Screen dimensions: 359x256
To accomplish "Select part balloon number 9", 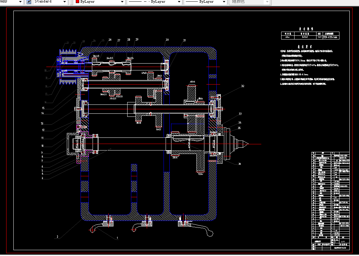I will (x=42, y=153).
